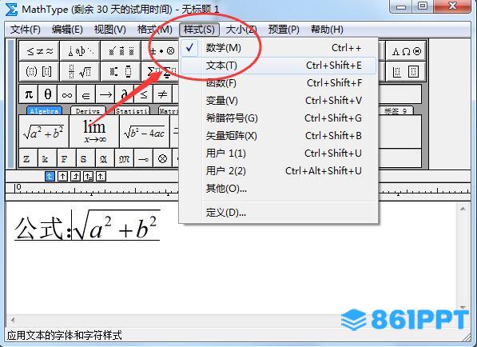The height and width of the screenshot is (347, 477).
Task: Apply the 希腊符号(G) style
Action: click(278, 118)
